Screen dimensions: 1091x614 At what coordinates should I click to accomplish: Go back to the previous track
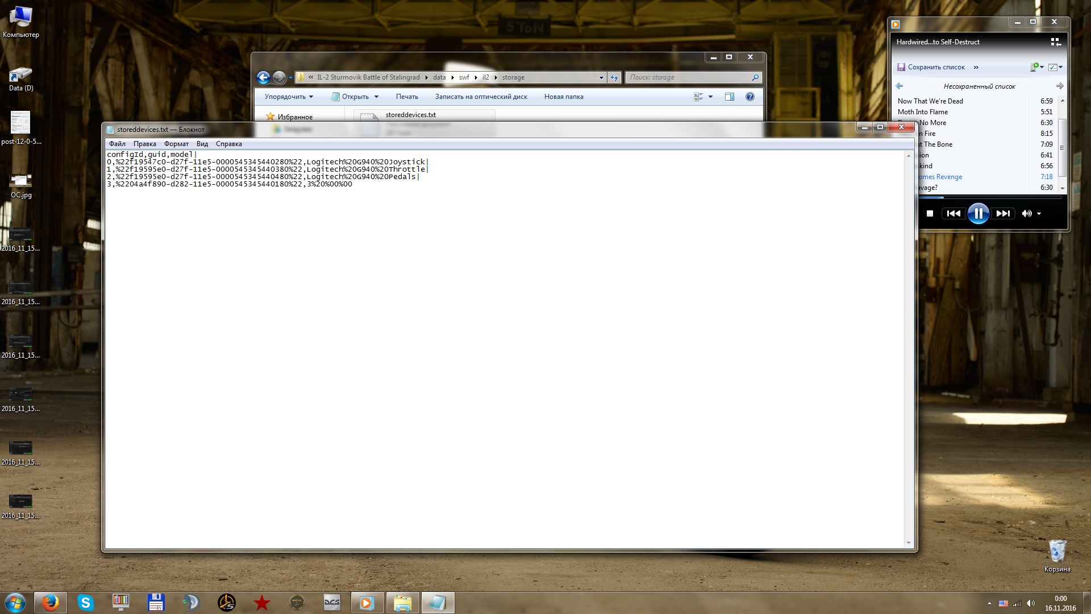953,214
